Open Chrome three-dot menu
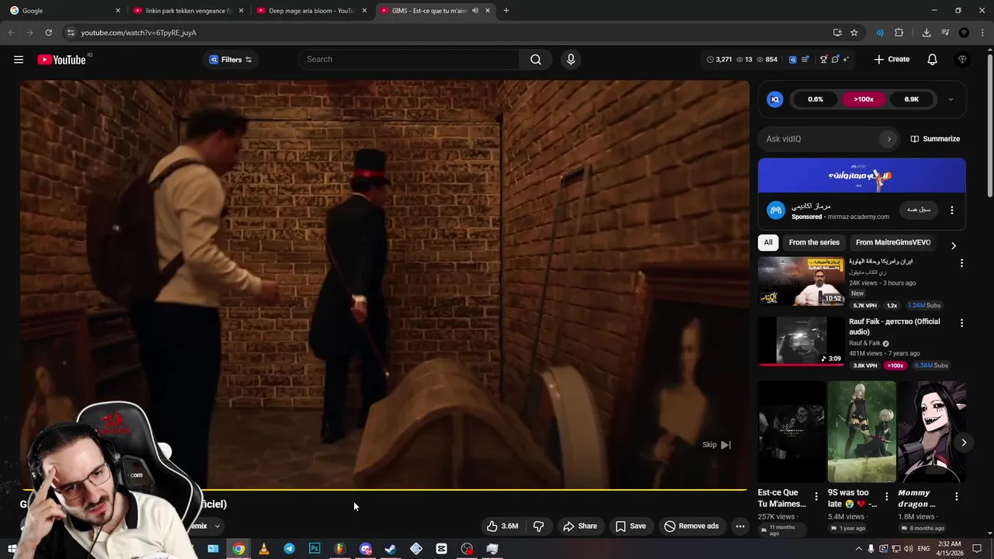The image size is (994, 559). pos(982,33)
